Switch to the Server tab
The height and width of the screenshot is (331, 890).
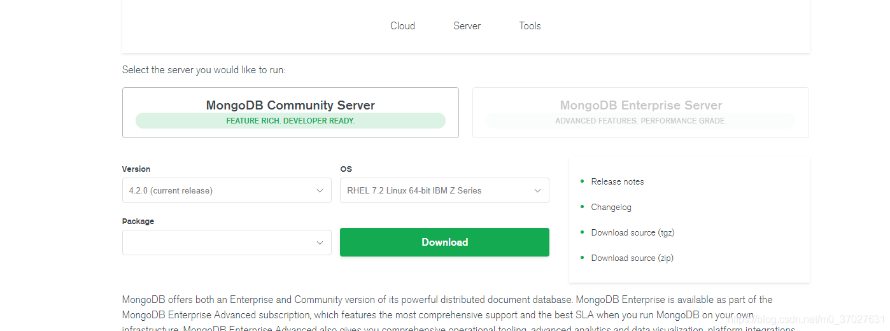point(467,26)
